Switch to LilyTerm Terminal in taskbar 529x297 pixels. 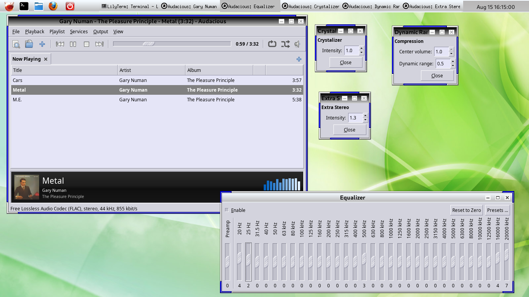pos(130,7)
